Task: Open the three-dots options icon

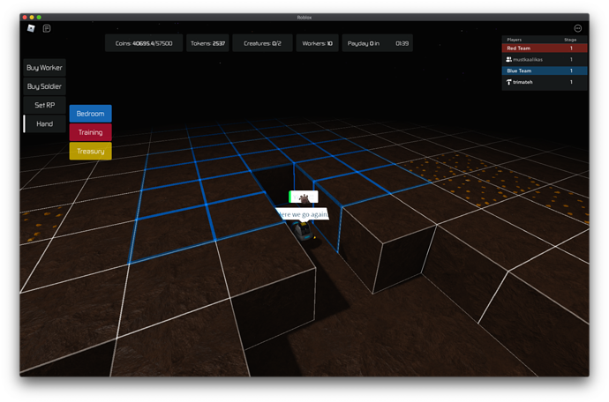Action: (577, 28)
